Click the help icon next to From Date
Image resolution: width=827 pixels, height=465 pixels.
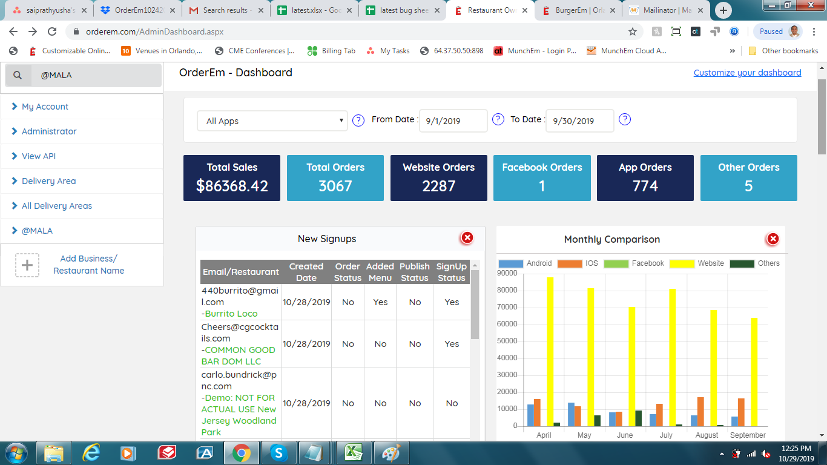pyautogui.click(x=498, y=119)
